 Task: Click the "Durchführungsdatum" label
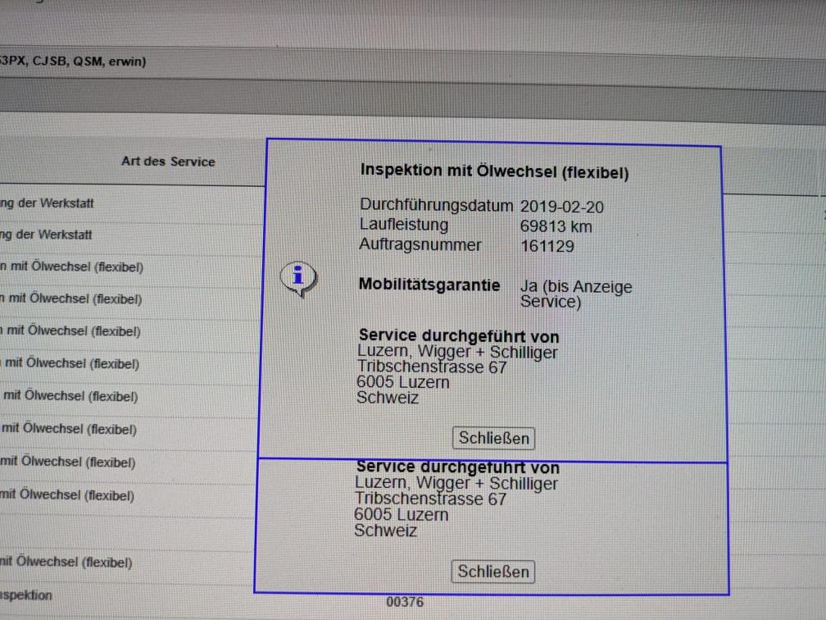(436, 206)
